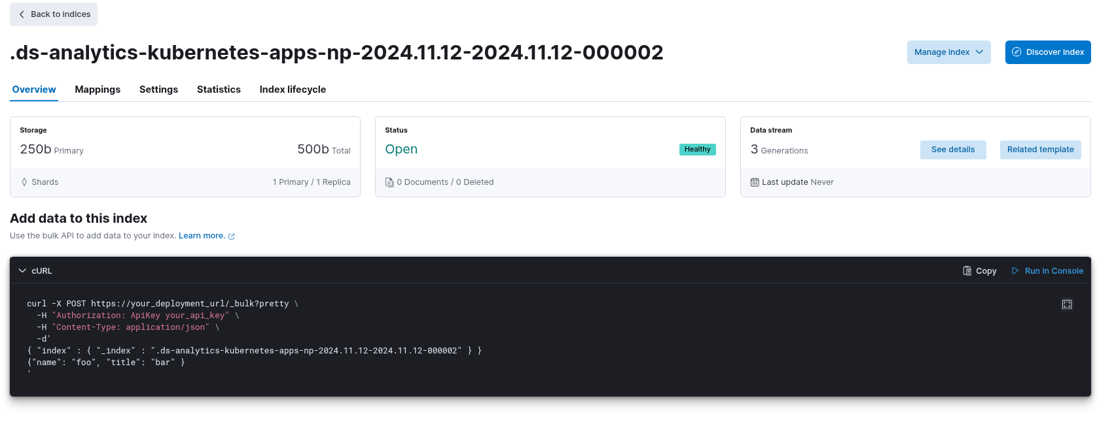Open the Related template button
This screenshot has height=422, width=1097.
point(1040,150)
